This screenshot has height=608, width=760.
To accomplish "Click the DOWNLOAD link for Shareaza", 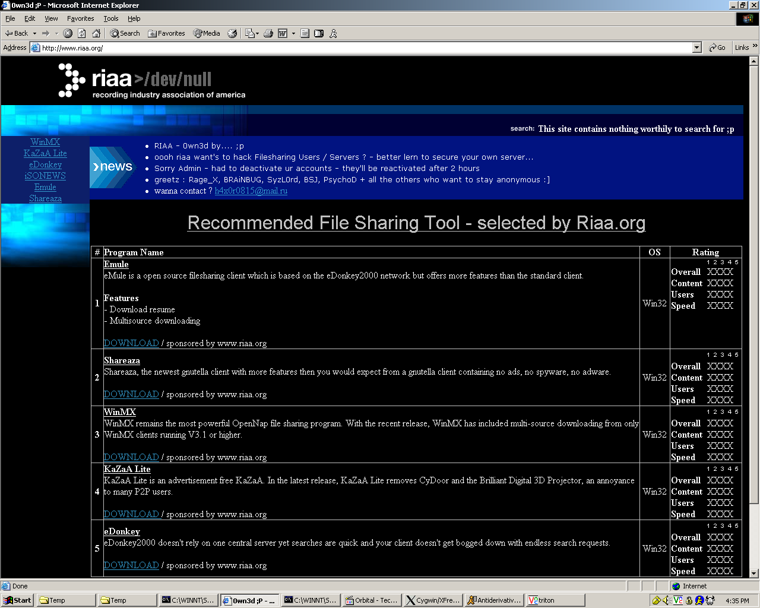I will (131, 394).
